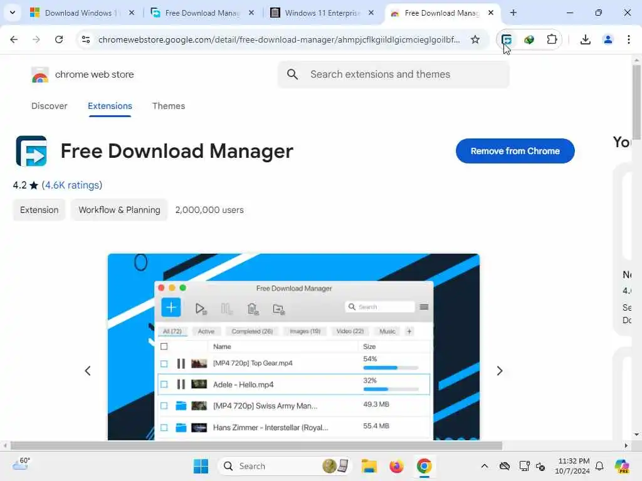This screenshot has height=481, width=642.
Task: Open File Explorer from the taskbar
Action: click(369, 466)
